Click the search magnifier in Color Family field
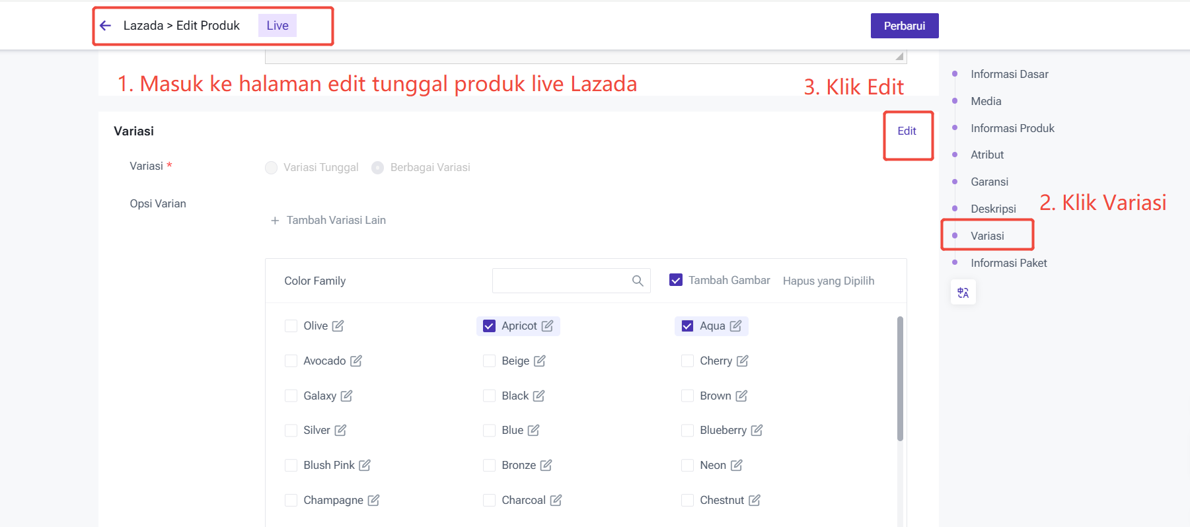This screenshot has width=1190, height=527. 637,281
